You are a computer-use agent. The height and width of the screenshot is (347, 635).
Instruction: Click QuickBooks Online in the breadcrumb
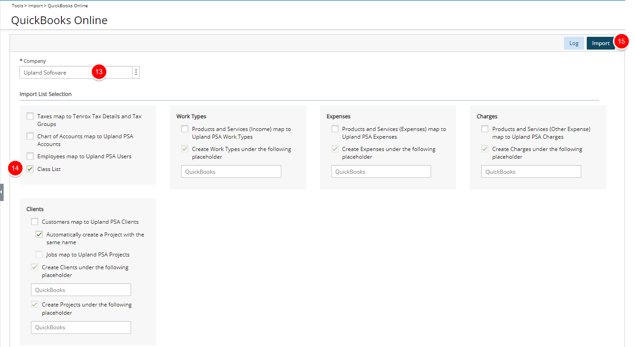[x=68, y=6]
